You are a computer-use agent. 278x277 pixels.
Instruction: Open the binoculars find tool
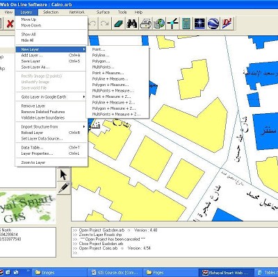pos(131,24)
